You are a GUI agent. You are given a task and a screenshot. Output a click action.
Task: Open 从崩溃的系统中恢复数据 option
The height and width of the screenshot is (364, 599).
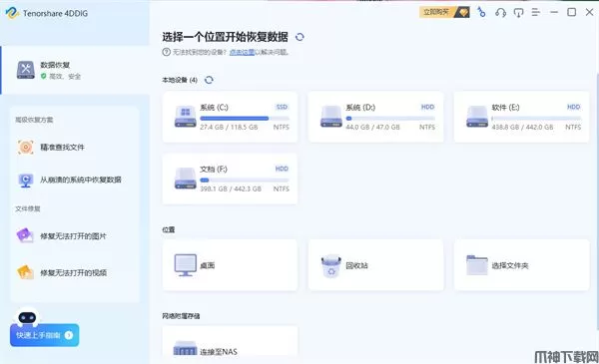75,180
